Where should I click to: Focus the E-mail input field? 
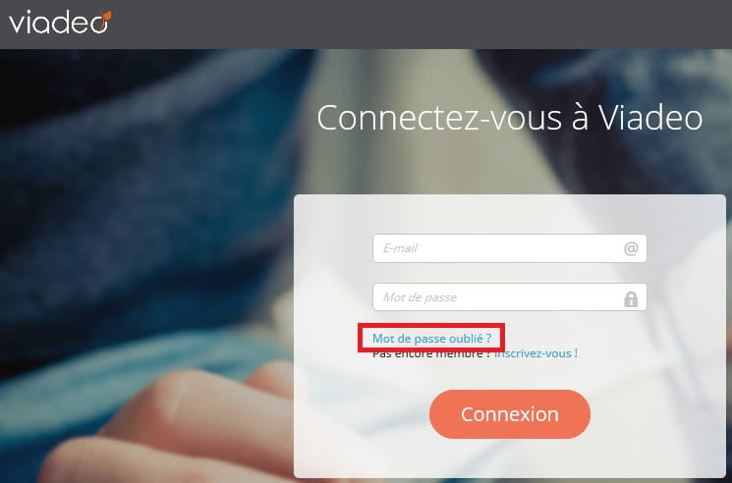(x=509, y=248)
